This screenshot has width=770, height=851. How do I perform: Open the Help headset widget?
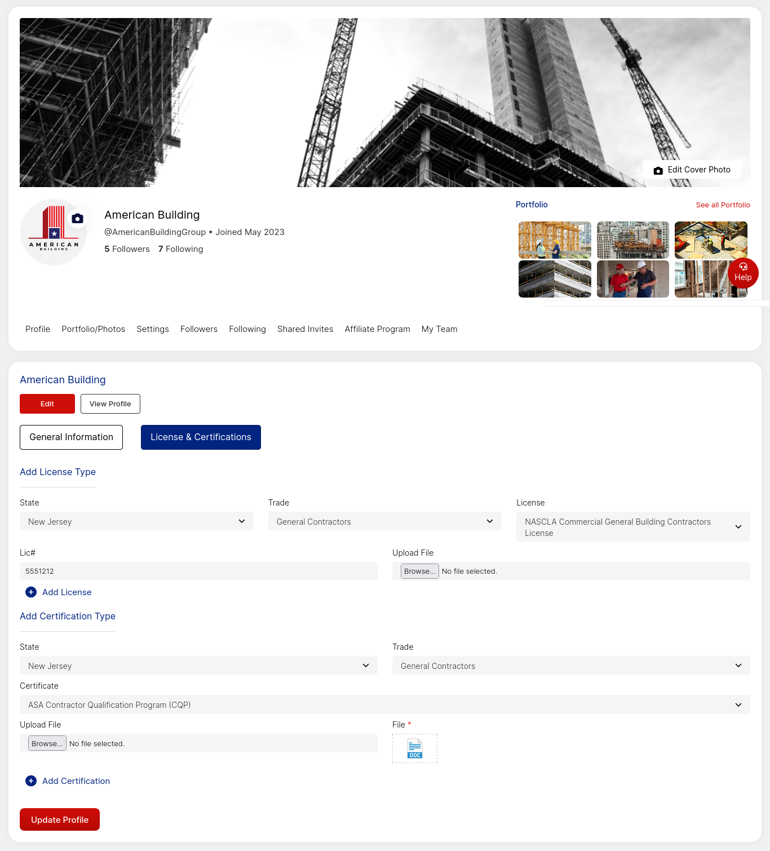pos(743,273)
